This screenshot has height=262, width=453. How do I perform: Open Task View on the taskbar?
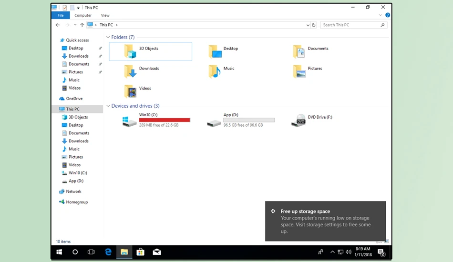pyautogui.click(x=91, y=252)
